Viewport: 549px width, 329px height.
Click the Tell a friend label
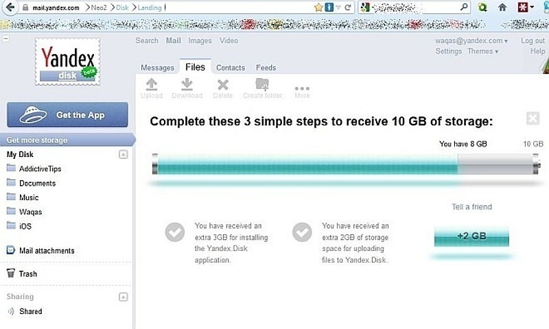point(471,206)
